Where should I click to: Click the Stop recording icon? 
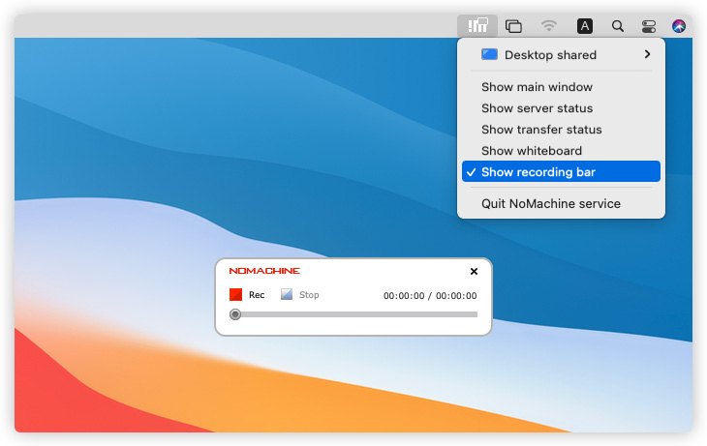(x=287, y=295)
